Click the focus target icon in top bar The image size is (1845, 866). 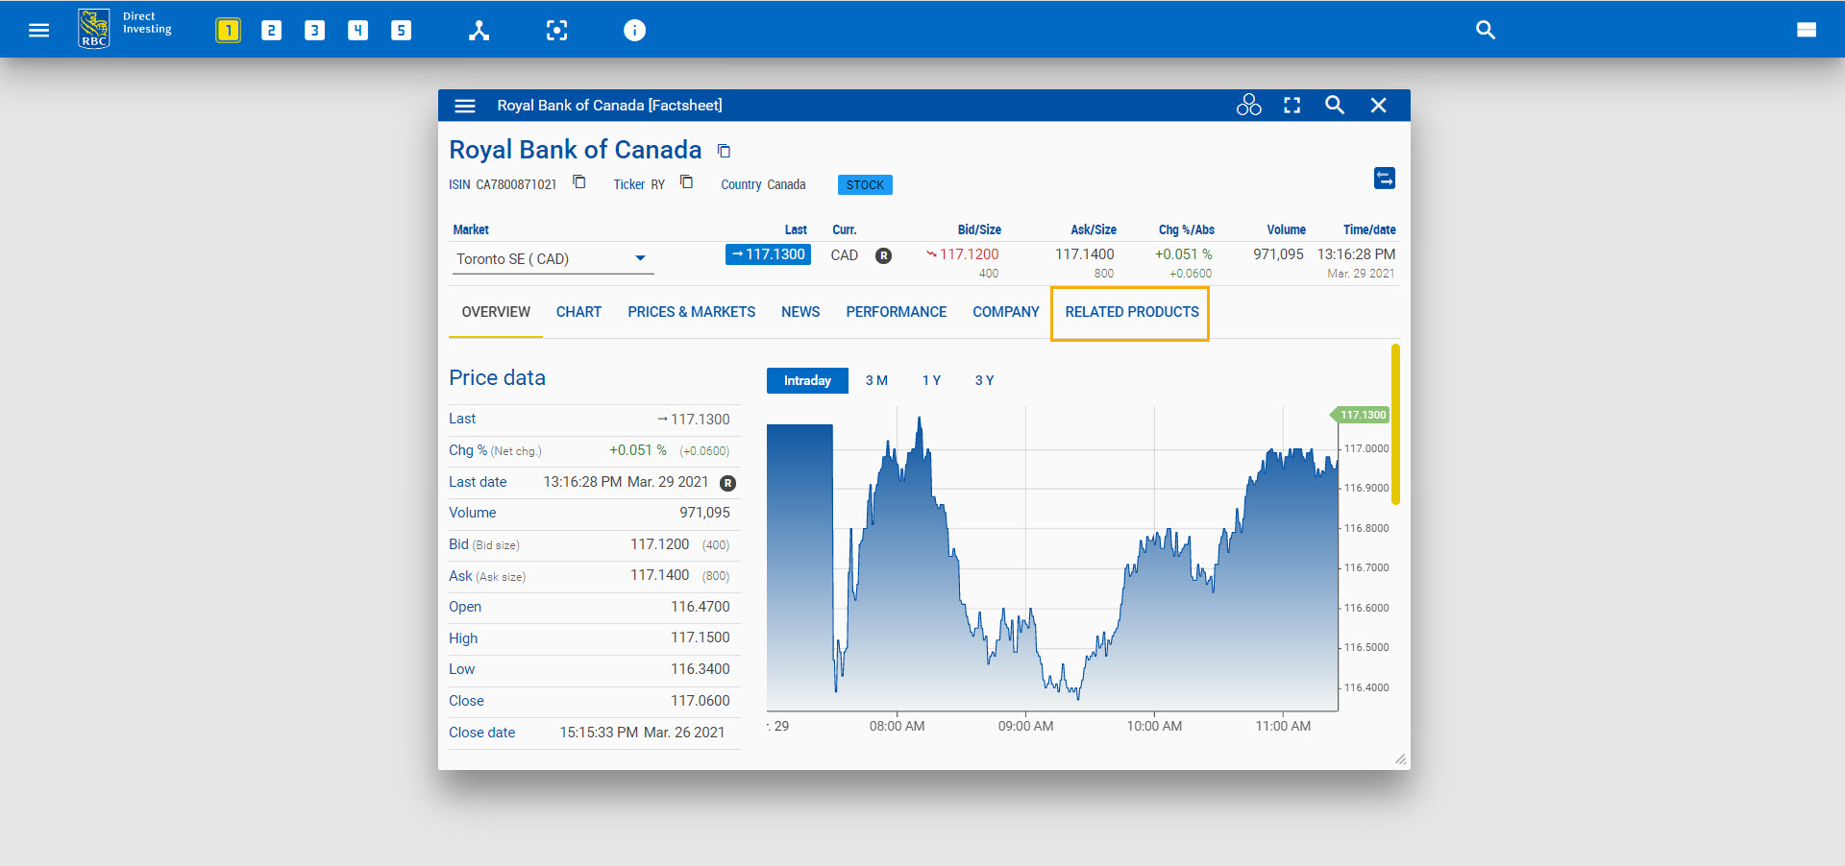click(556, 31)
